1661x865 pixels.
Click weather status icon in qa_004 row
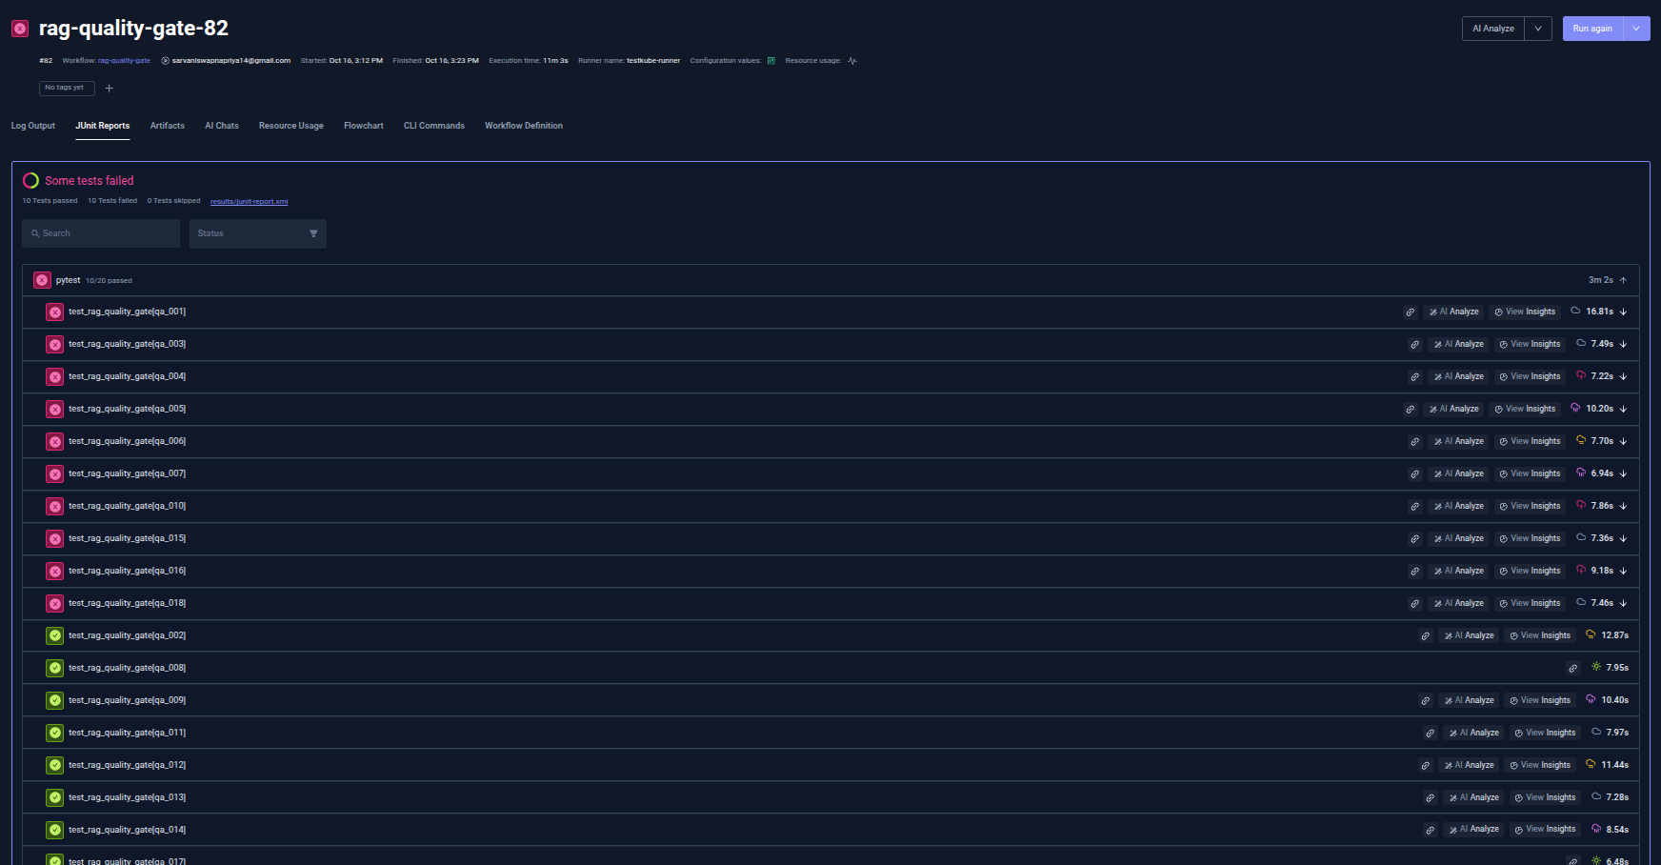[1581, 375]
